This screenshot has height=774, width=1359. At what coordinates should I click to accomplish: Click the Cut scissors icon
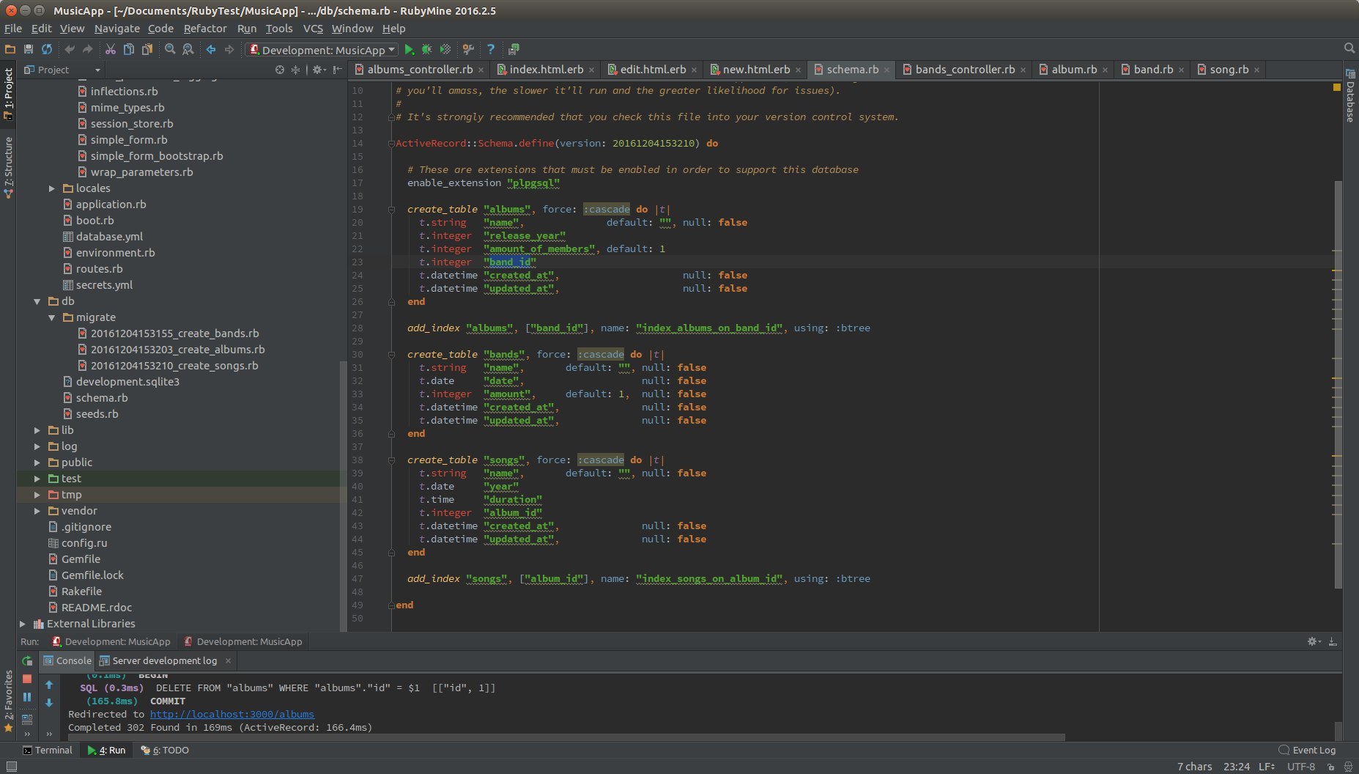(111, 49)
